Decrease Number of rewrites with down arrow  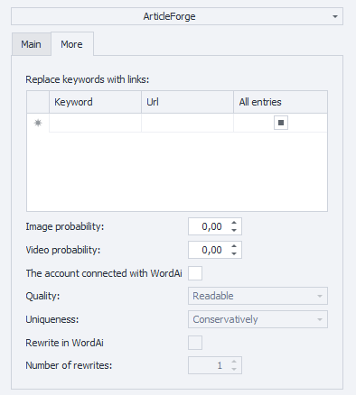(x=234, y=369)
